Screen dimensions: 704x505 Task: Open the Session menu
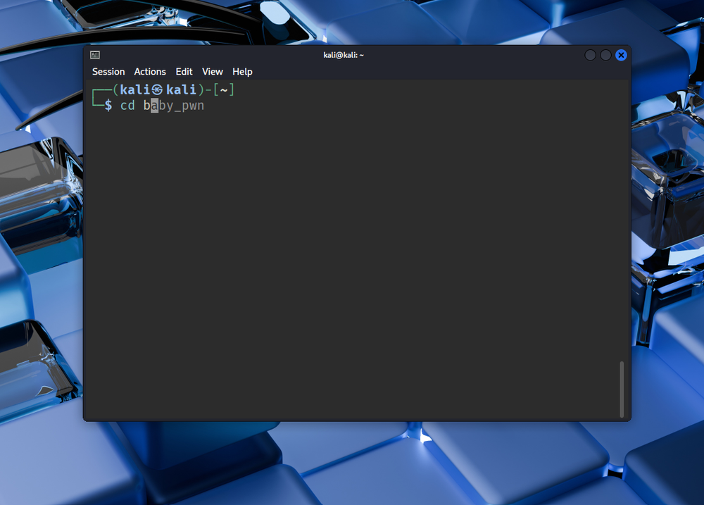(x=108, y=72)
